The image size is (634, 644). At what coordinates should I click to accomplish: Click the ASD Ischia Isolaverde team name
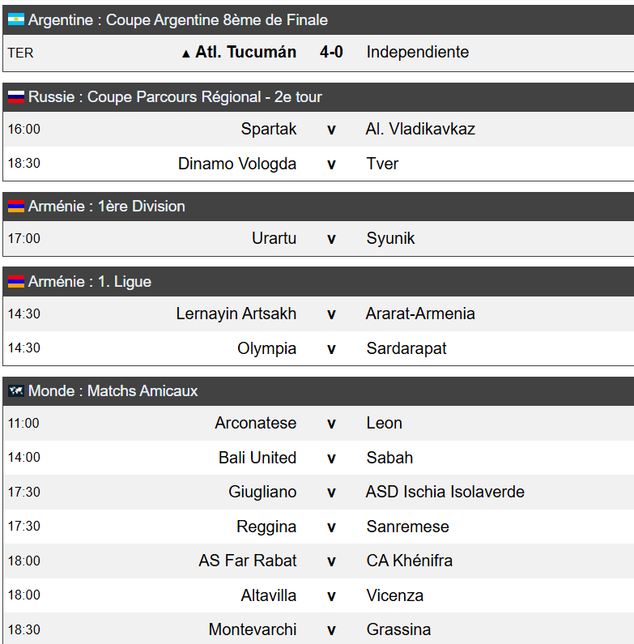(445, 492)
